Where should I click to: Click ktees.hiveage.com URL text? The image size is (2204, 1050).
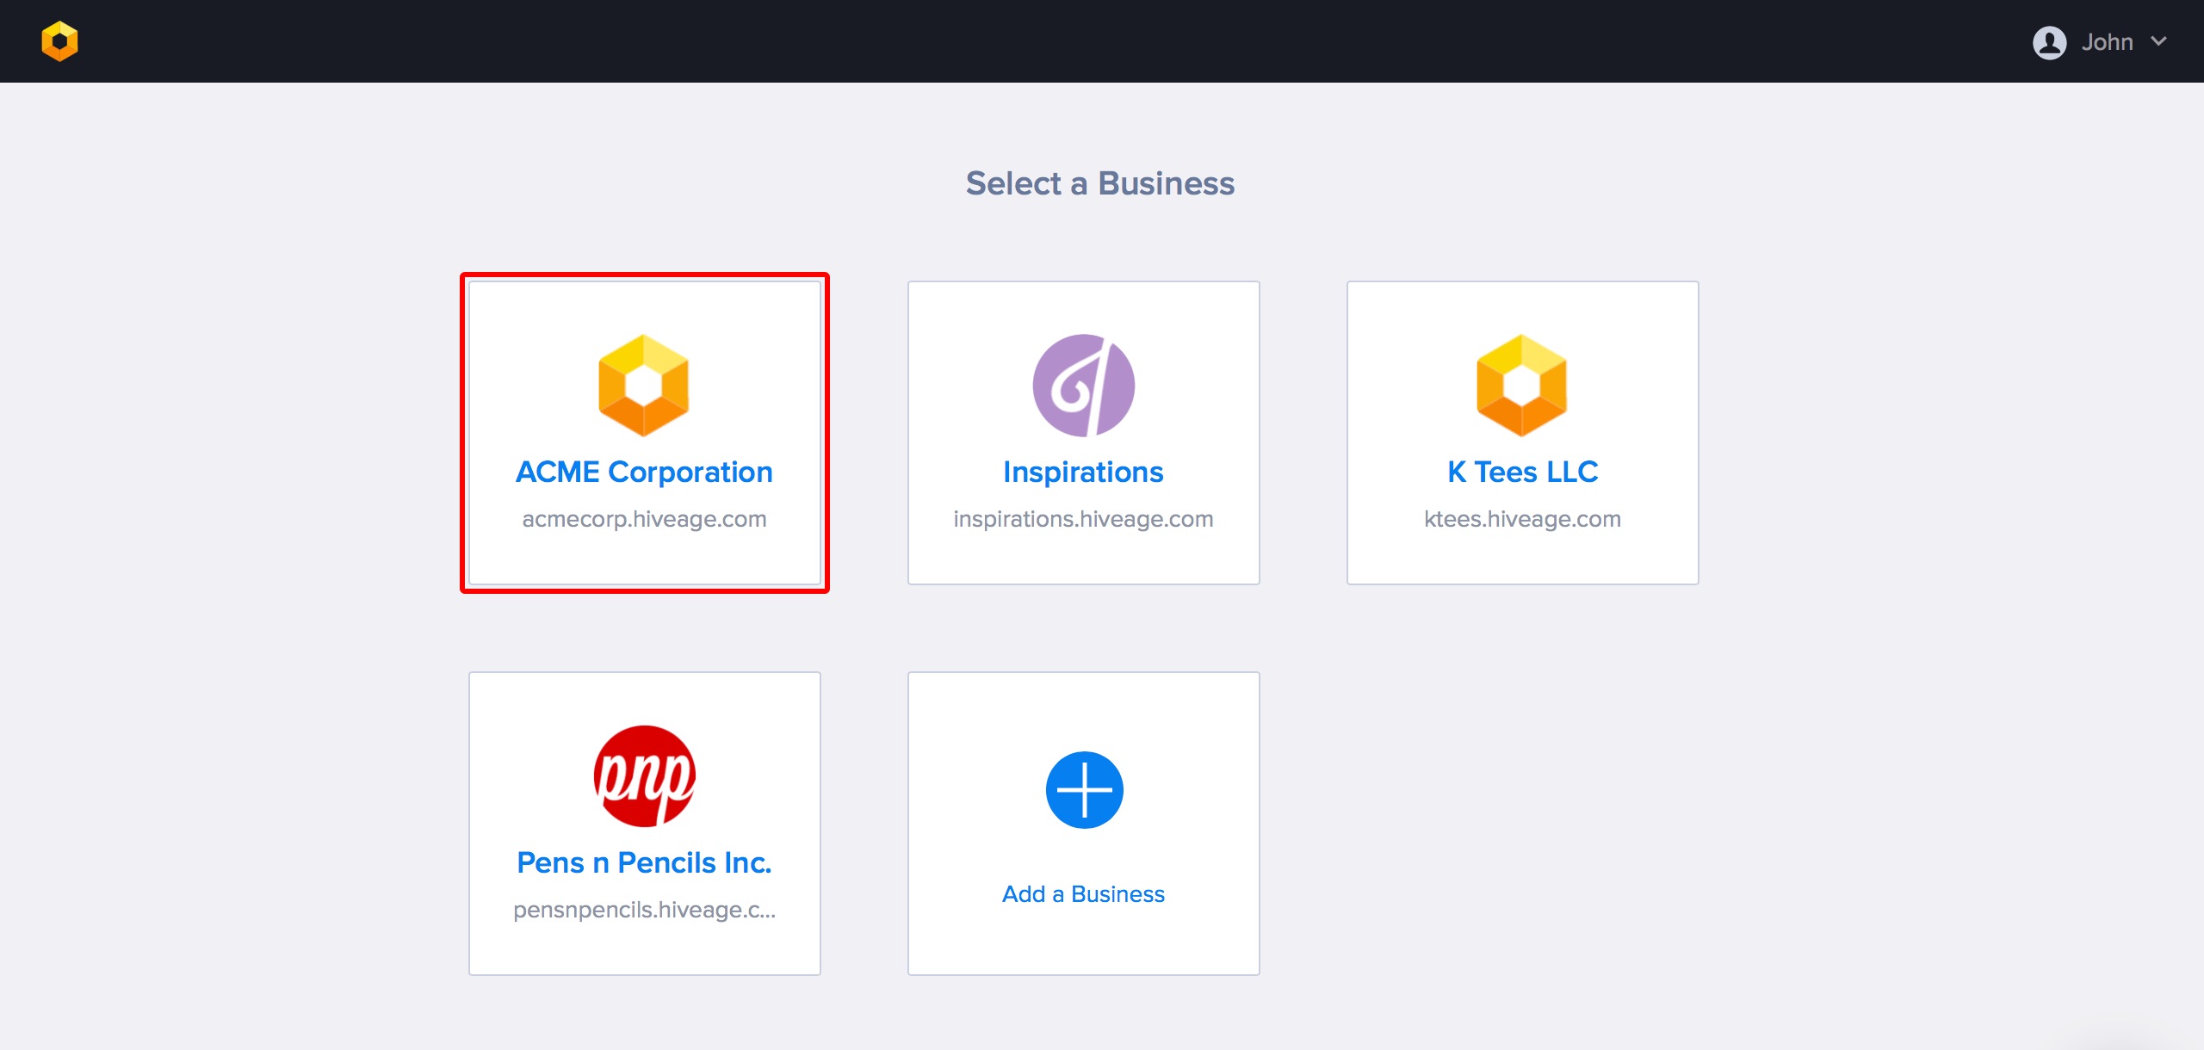[1522, 519]
